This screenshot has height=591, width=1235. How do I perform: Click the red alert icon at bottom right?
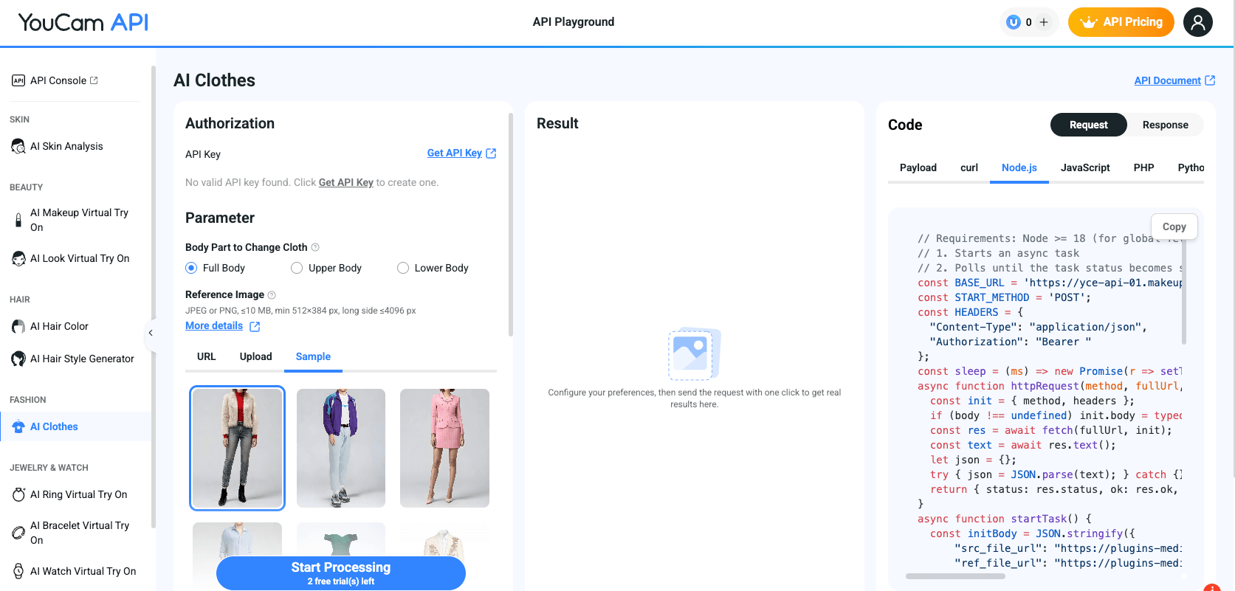click(1212, 587)
